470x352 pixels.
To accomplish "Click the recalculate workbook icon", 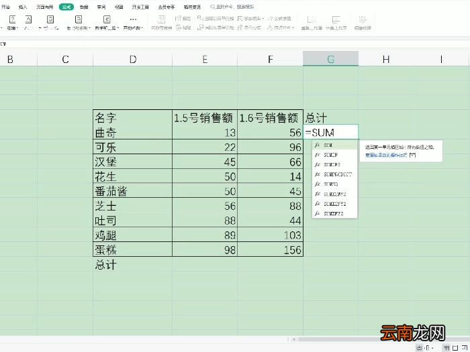I will pyautogui.click(x=312, y=19).
